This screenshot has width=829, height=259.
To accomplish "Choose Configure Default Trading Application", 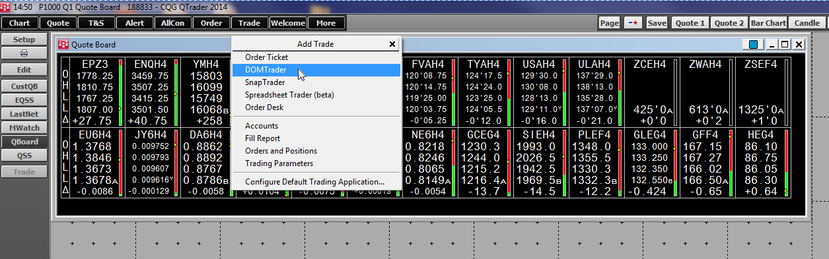I will pyautogui.click(x=316, y=182).
